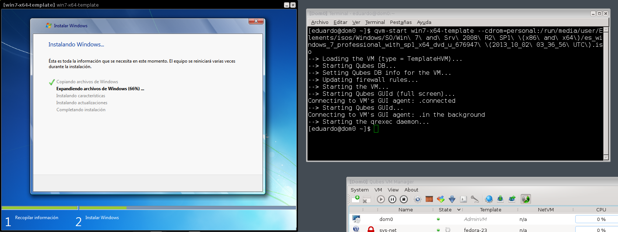Click the Template column header
The image size is (618, 232).
(x=490, y=210)
